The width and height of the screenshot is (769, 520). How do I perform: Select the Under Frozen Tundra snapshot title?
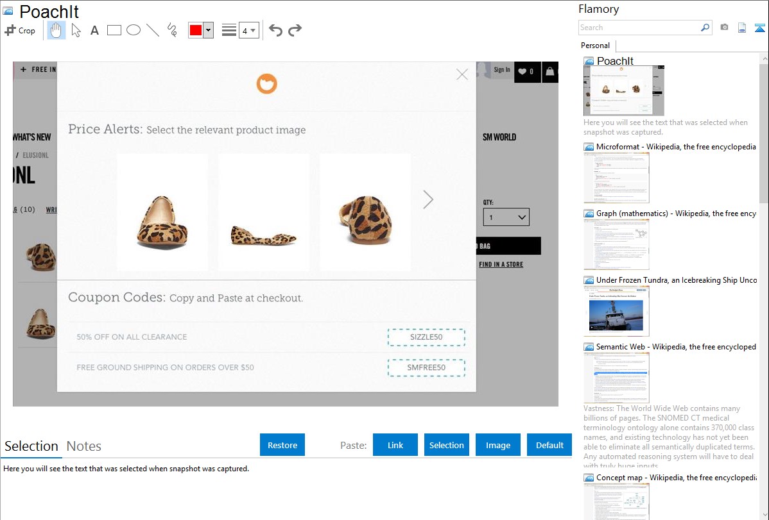(677, 280)
